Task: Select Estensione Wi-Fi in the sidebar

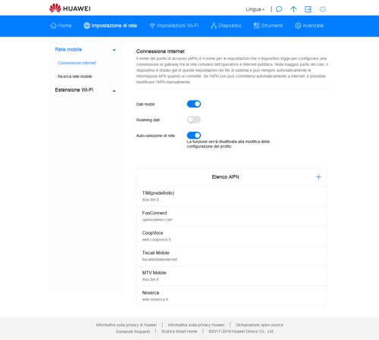Action: pyautogui.click(x=74, y=90)
